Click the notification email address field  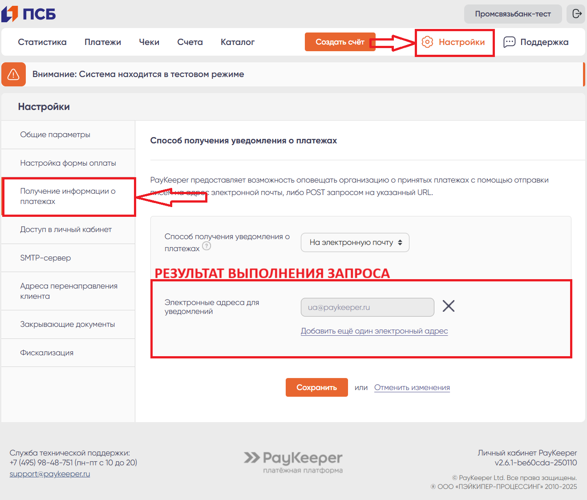368,307
